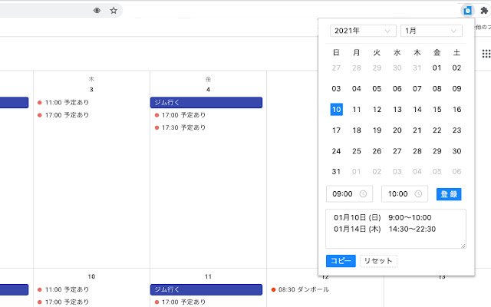The width and height of the screenshot is (491, 307).
Task: Open the browser extensions puzzle icon
Action: click(x=484, y=11)
